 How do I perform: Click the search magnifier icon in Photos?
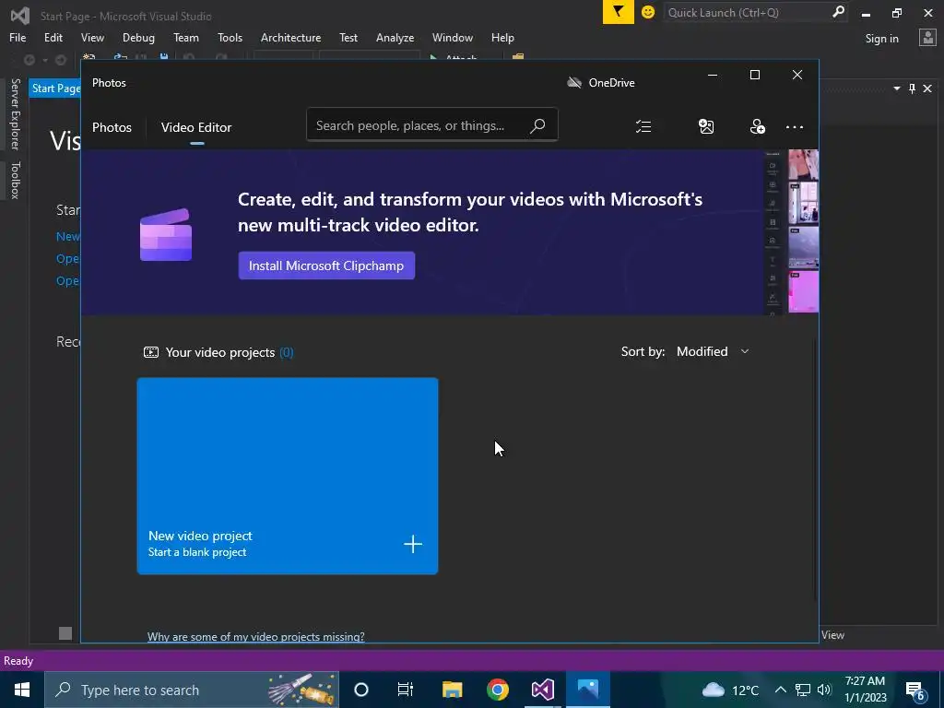[x=537, y=125]
